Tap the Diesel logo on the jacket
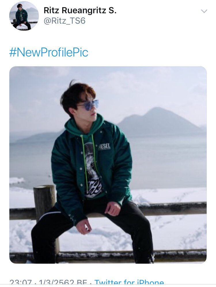216x287 pixels. [x=105, y=147]
